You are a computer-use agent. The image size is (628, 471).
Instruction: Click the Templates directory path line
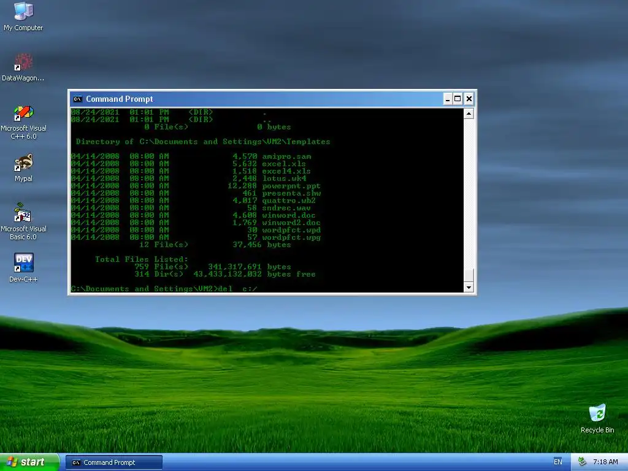tap(202, 142)
